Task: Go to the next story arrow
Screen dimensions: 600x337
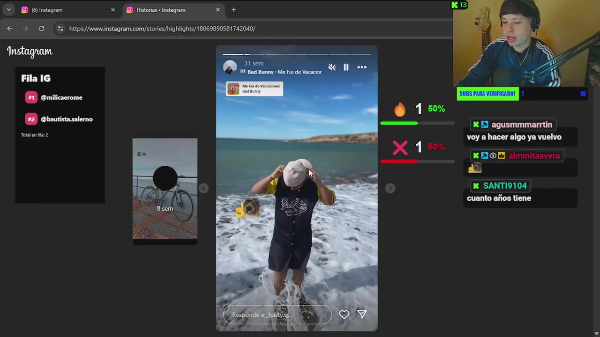Action: [390, 188]
